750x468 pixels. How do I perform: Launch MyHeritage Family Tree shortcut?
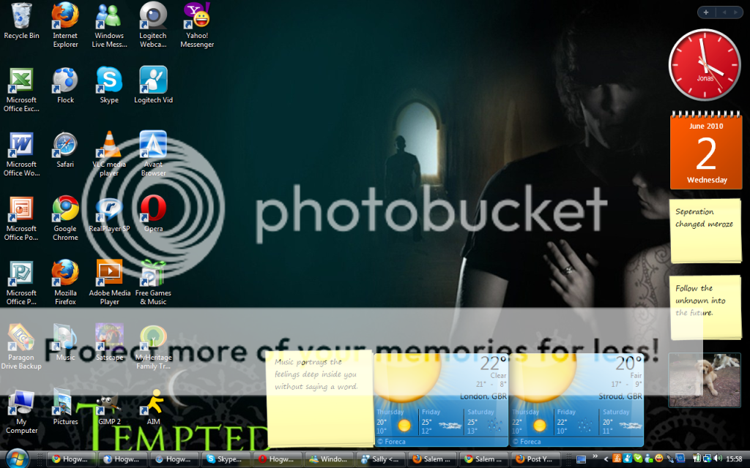point(153,347)
